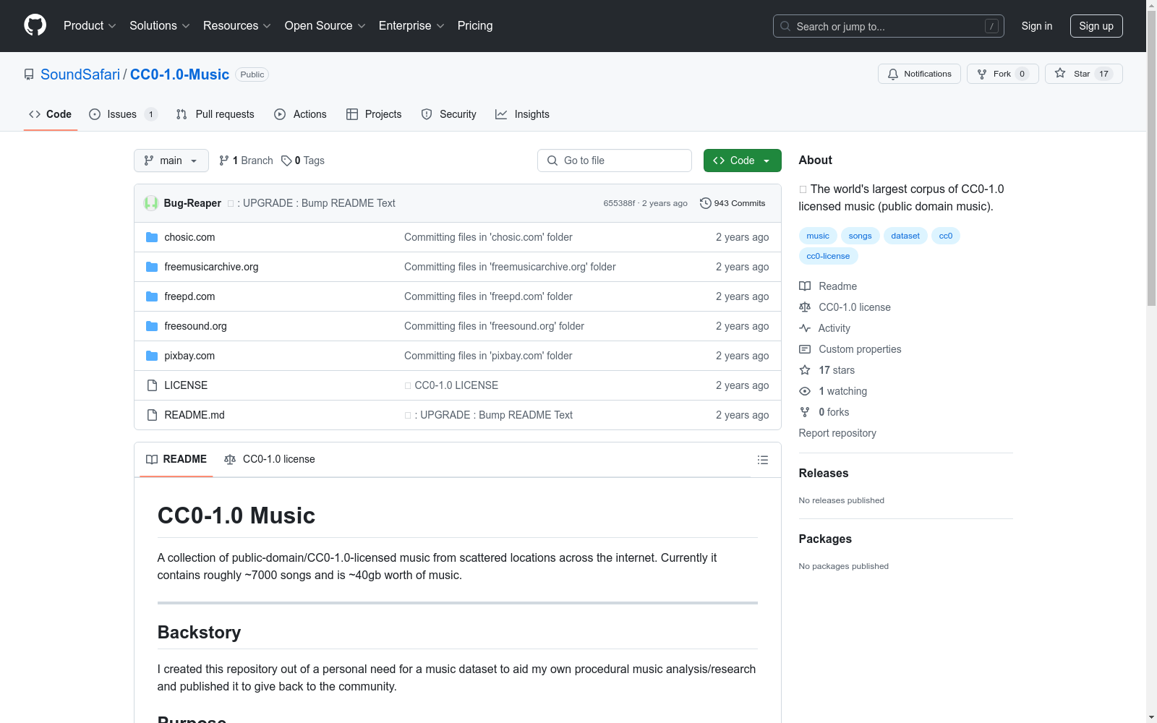Switch to the Code tab
The width and height of the screenshot is (1157, 723).
pyautogui.click(x=51, y=114)
